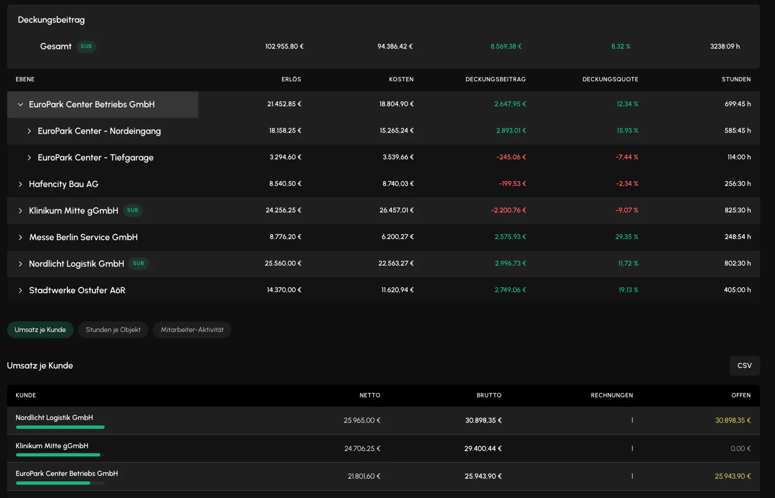Click negative margin -2.200,76 € value
775x498 pixels.
[x=509, y=211]
